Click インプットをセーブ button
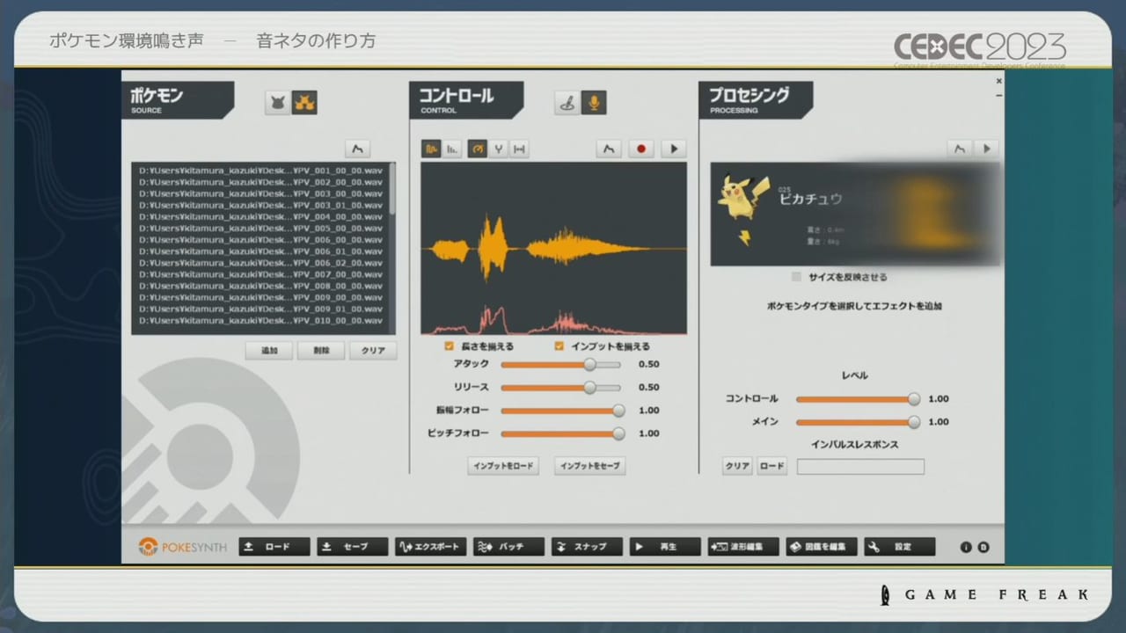The image size is (1126, 633). (x=590, y=467)
